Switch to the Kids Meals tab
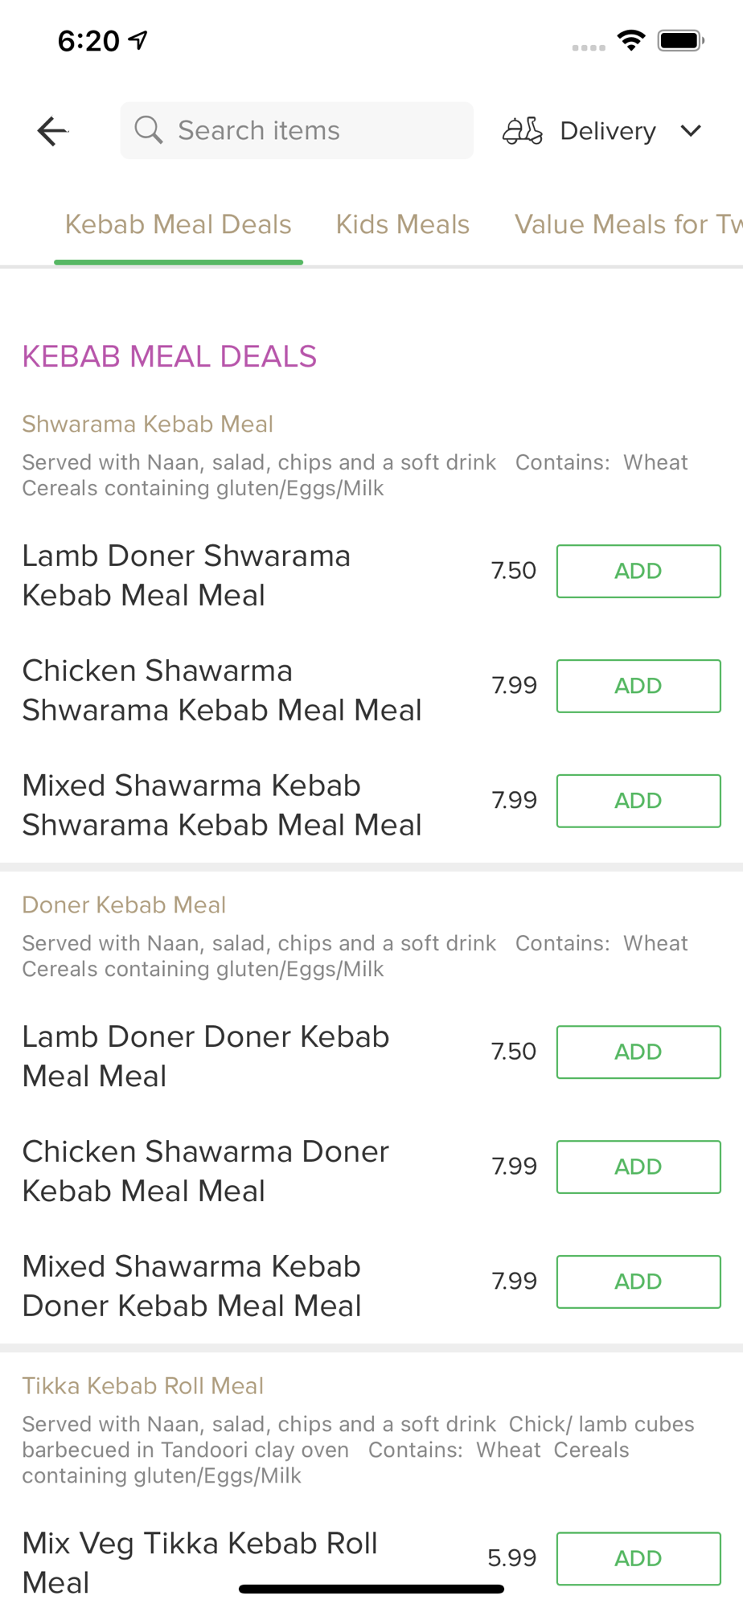 pyautogui.click(x=403, y=224)
